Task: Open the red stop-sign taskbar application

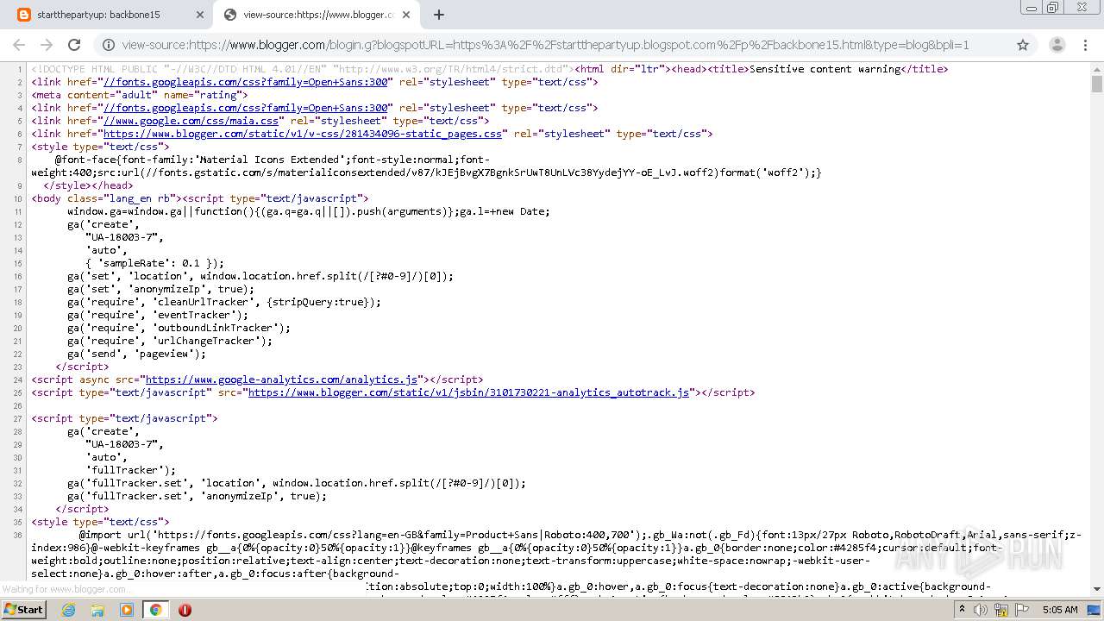Action: point(185,609)
